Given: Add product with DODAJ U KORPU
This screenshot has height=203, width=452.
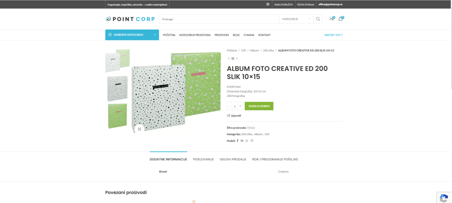Looking at the screenshot, I should (259, 106).
